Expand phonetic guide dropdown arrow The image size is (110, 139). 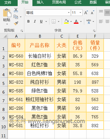(93, 21)
